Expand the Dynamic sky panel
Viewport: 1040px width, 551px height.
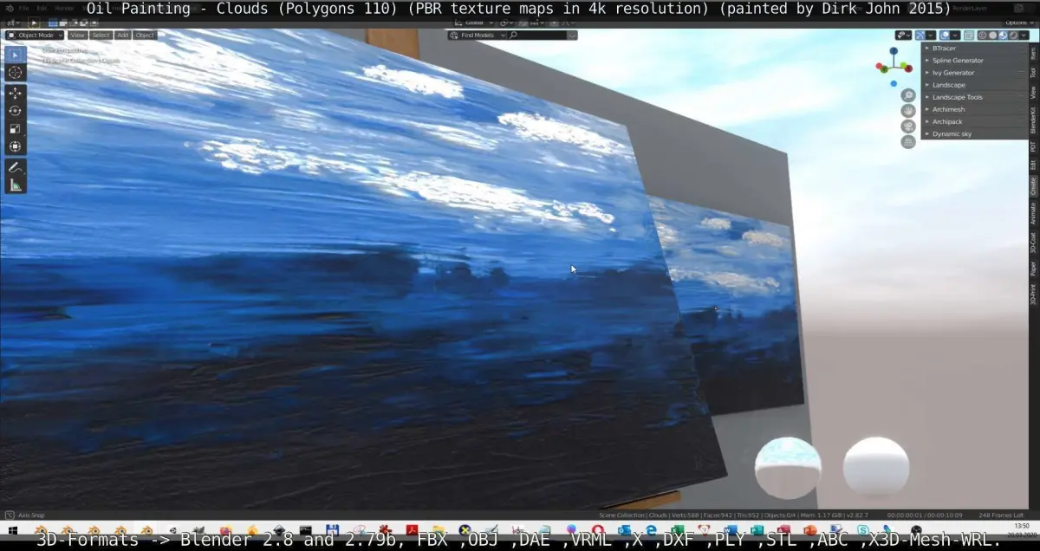pyautogui.click(x=974, y=133)
